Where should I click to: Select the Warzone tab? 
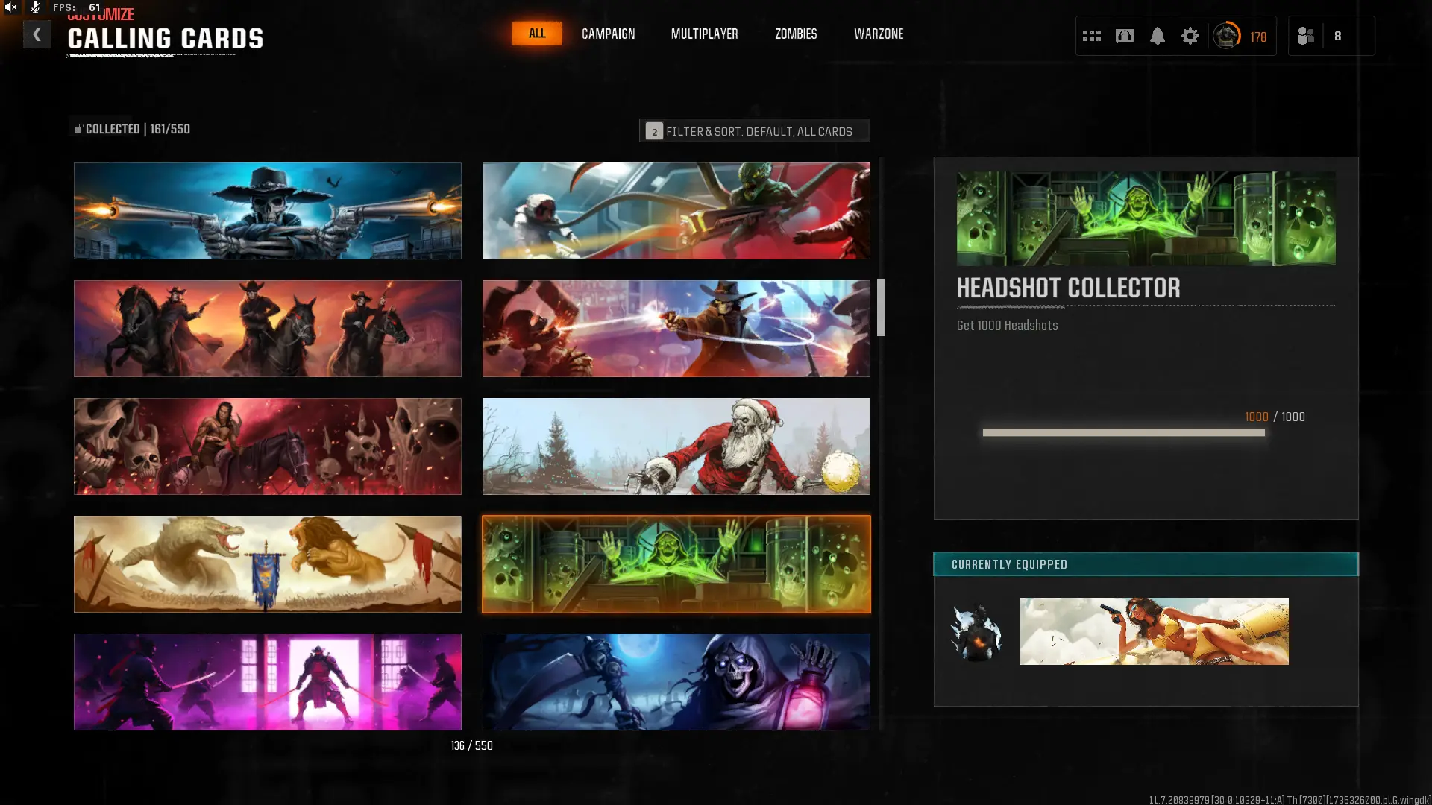point(878,34)
